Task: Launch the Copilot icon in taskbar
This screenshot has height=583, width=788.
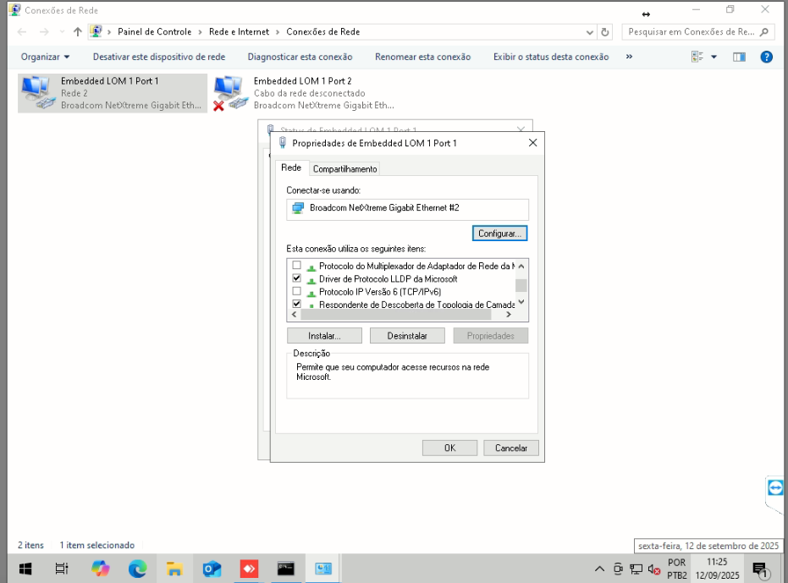Action: 101,569
